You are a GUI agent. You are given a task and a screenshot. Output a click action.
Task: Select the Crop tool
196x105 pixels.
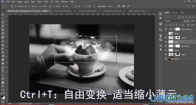(3, 30)
